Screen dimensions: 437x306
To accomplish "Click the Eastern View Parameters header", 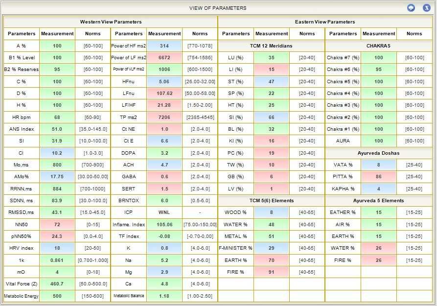I will click(325, 22).
